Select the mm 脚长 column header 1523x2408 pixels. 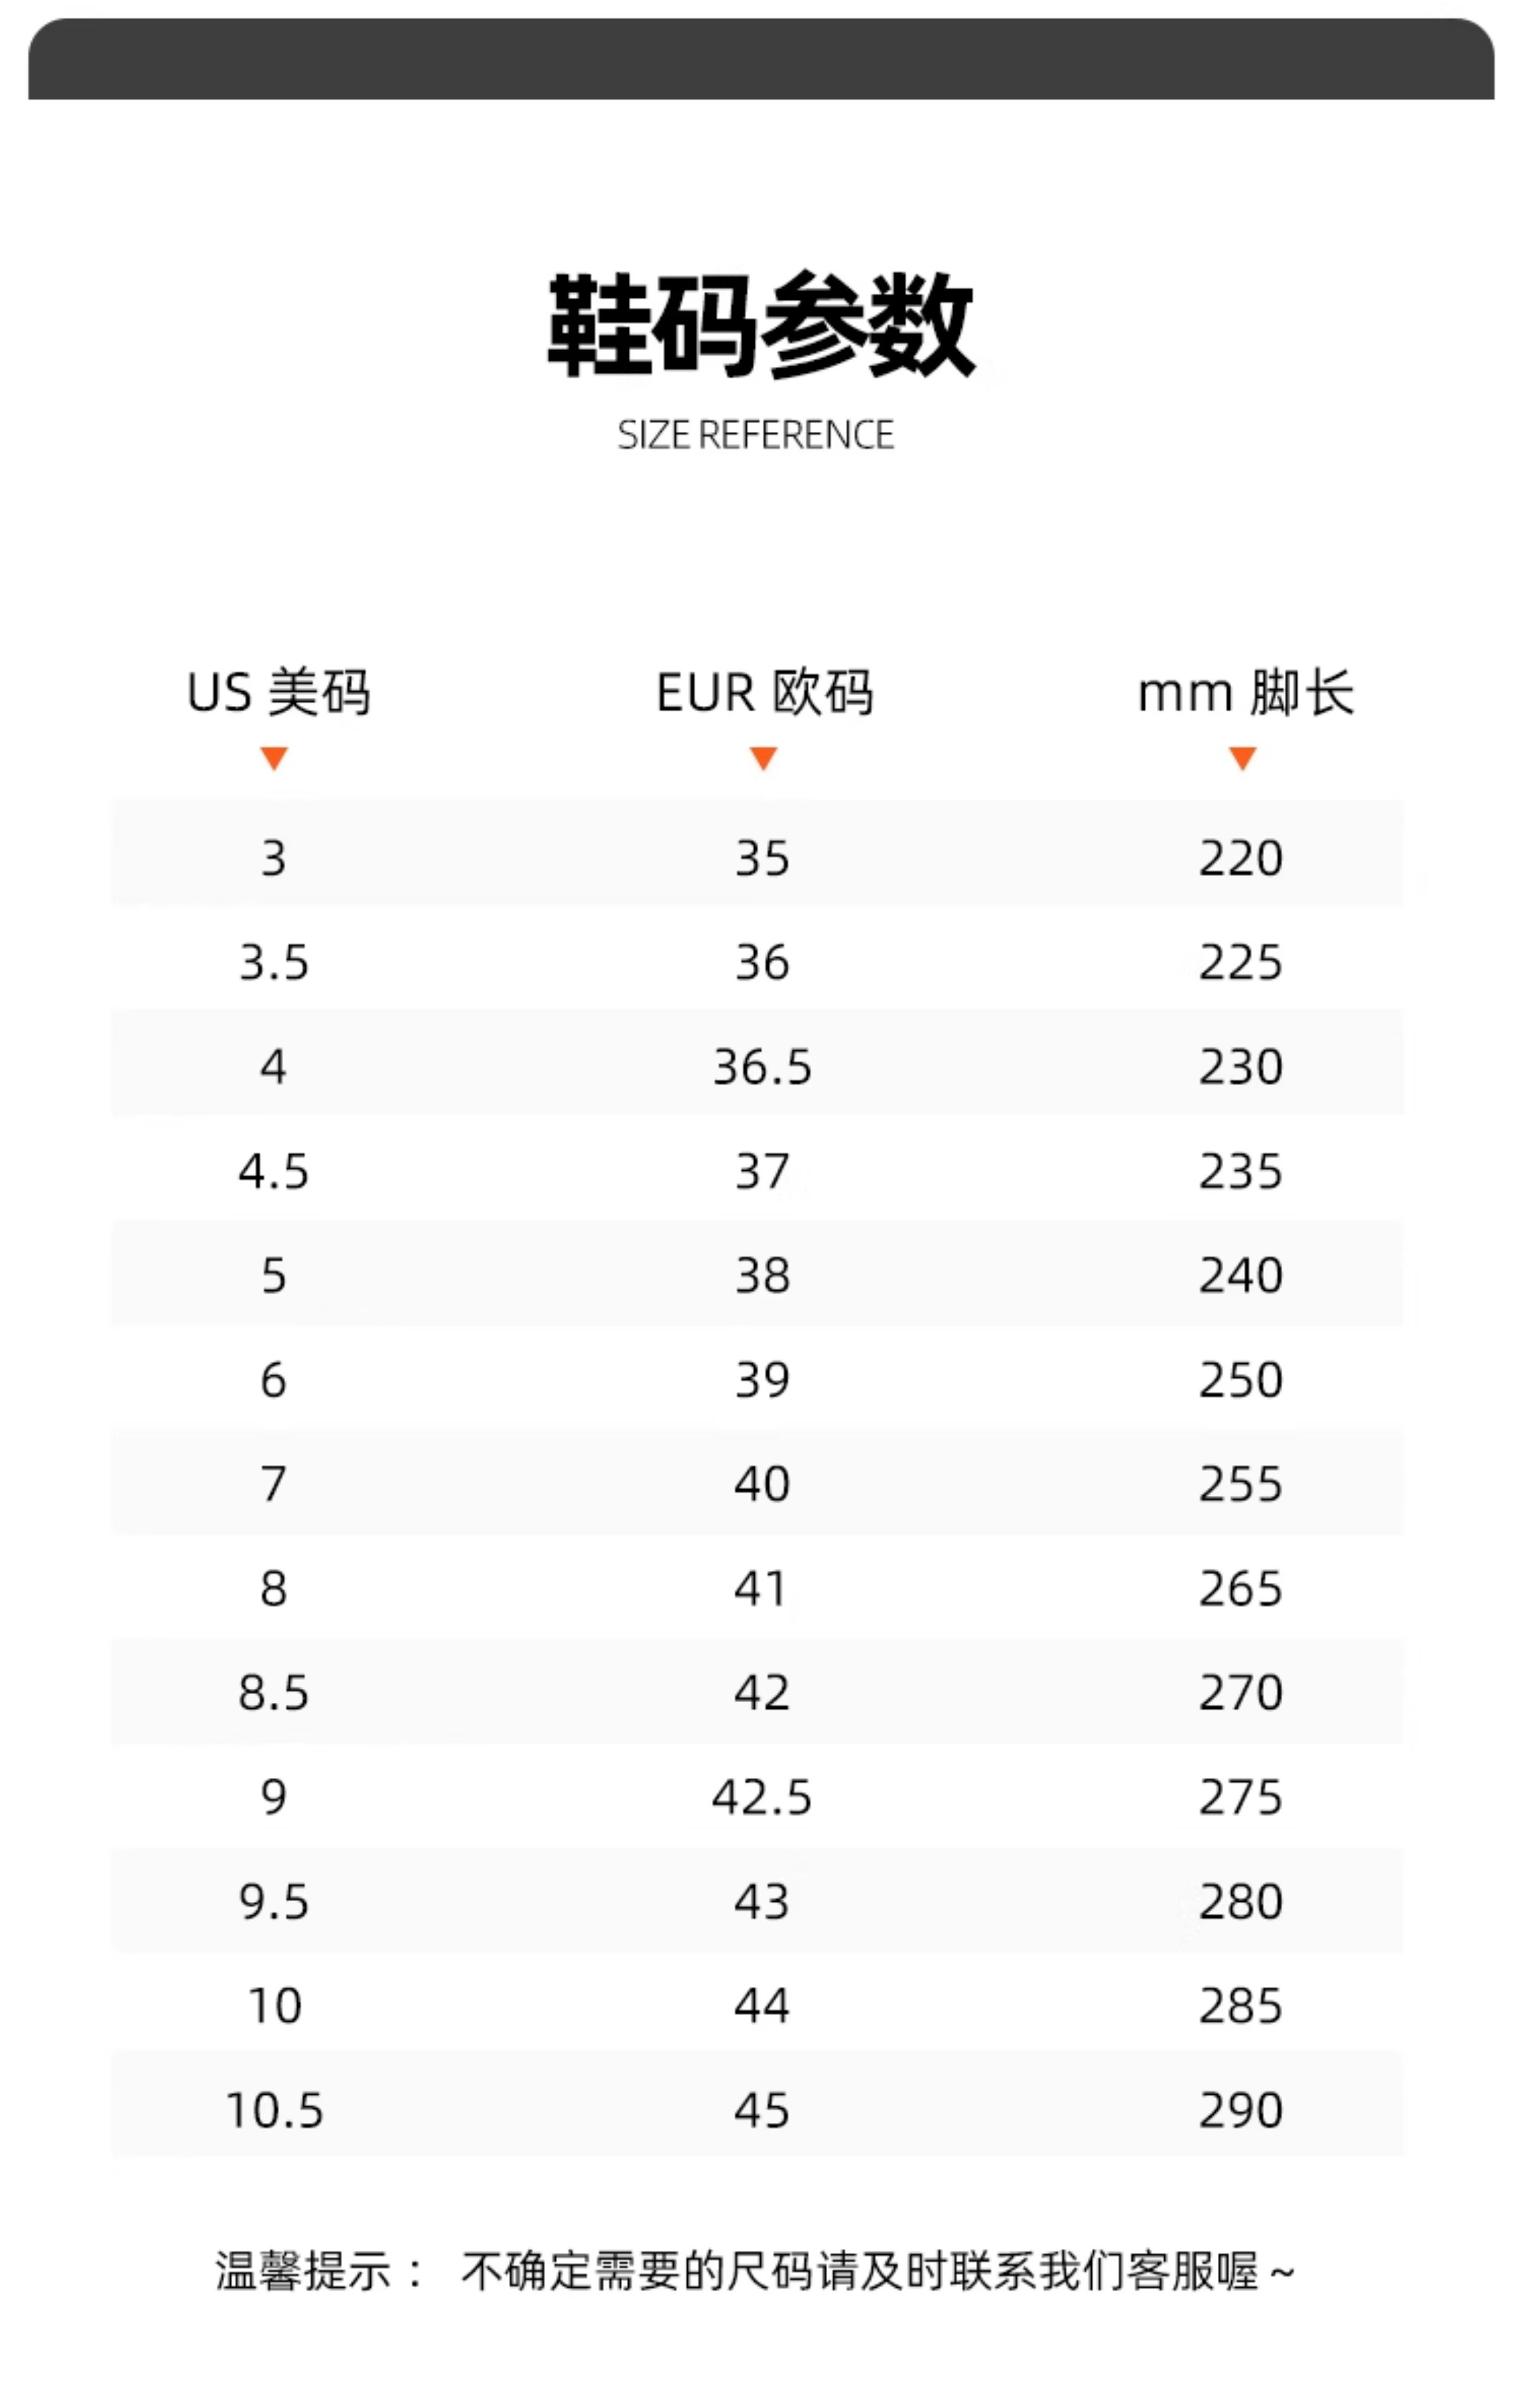1245,692
